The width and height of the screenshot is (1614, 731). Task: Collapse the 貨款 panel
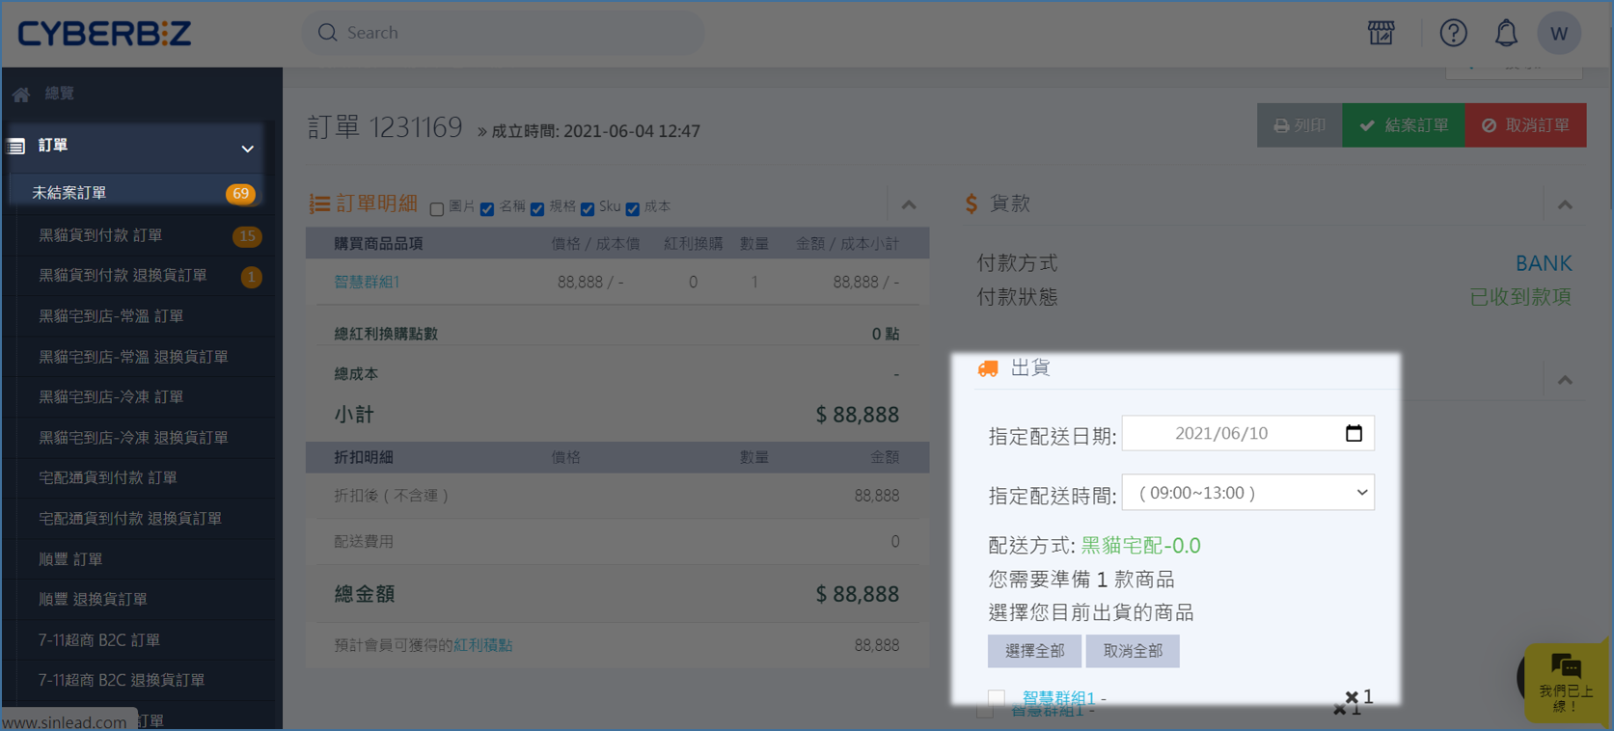point(1565,204)
